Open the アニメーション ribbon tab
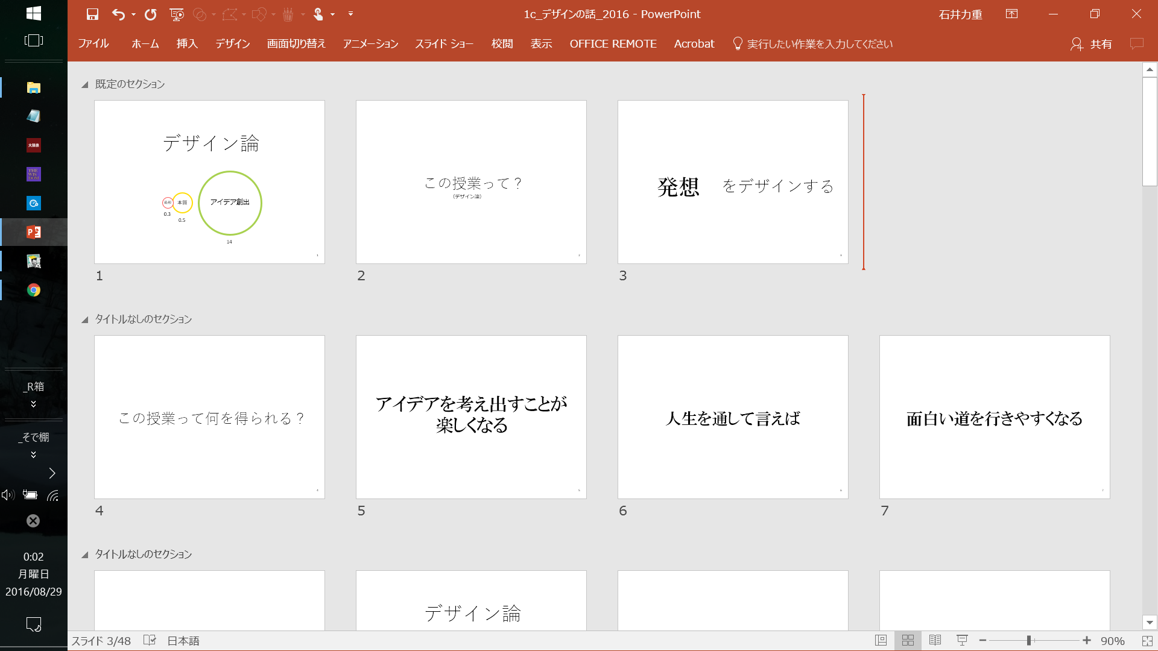The width and height of the screenshot is (1158, 651). pos(370,43)
